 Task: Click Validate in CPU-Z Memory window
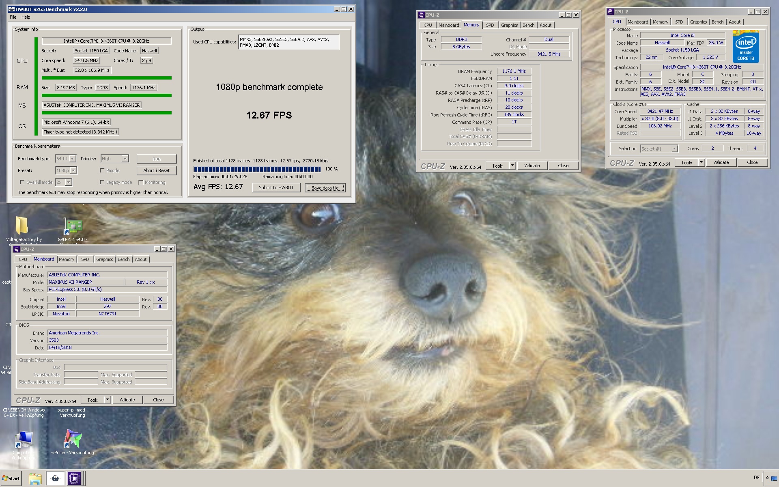[x=532, y=166]
